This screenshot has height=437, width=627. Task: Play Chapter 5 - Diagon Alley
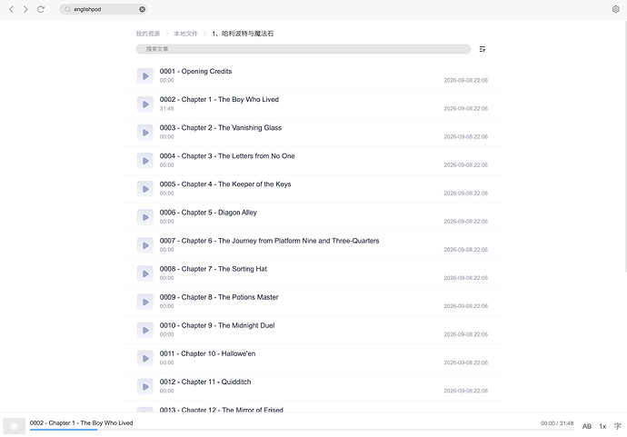(145, 217)
